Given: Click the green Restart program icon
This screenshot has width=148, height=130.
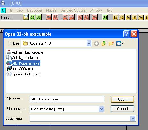Looking at the screenshot, I should 32,17.
